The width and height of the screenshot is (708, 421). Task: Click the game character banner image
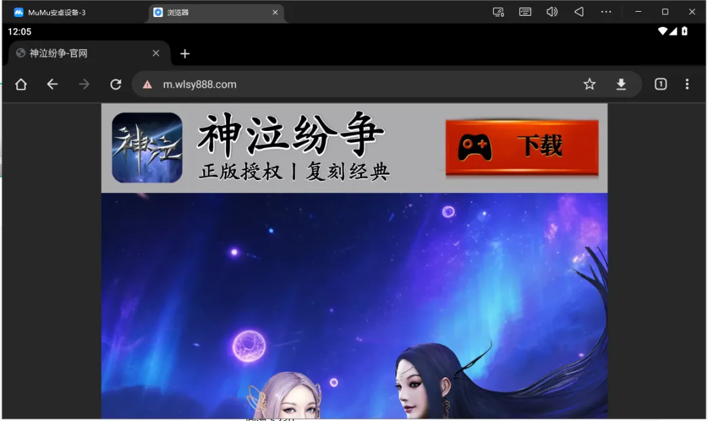click(x=355, y=306)
